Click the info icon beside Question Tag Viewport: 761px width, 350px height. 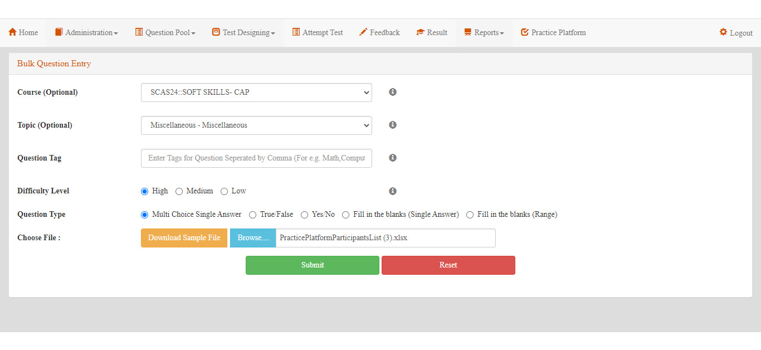click(393, 158)
